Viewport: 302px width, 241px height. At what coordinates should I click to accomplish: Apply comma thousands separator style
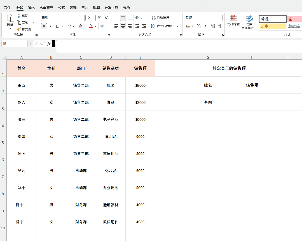pyautogui.click(x=205, y=26)
